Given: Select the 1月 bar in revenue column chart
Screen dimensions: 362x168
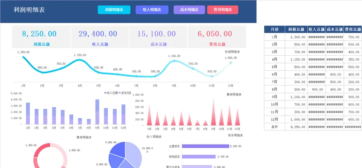Looking at the screenshot, I should pos(28,114).
